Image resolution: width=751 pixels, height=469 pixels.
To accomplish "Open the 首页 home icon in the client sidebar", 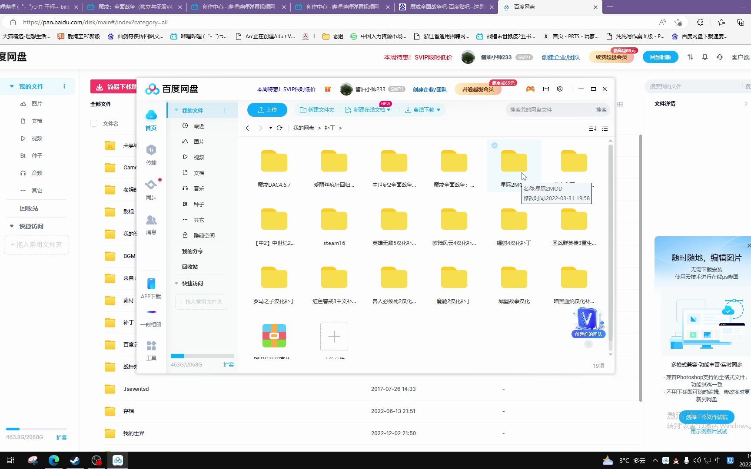I will coord(151,120).
